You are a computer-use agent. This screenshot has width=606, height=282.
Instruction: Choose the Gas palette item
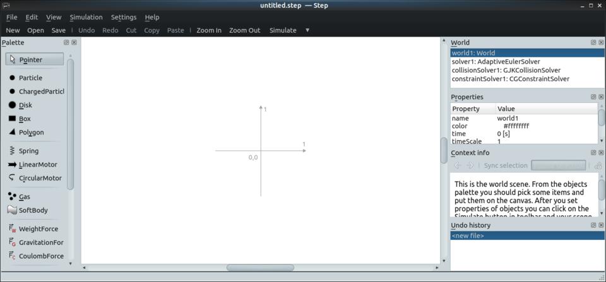coord(20,197)
